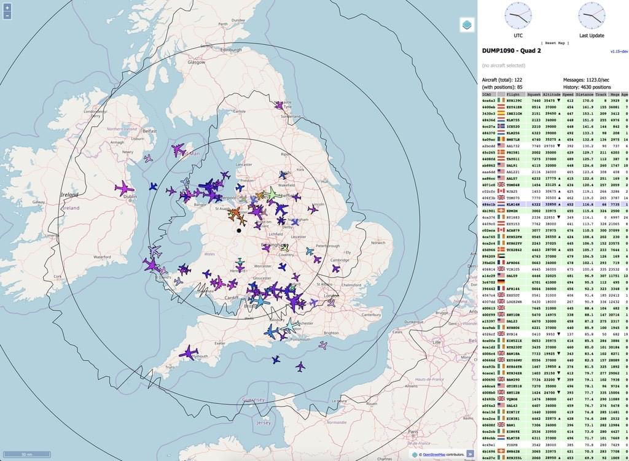Select the LOGS2WR flight row
The image size is (629, 461).
pyautogui.click(x=555, y=301)
